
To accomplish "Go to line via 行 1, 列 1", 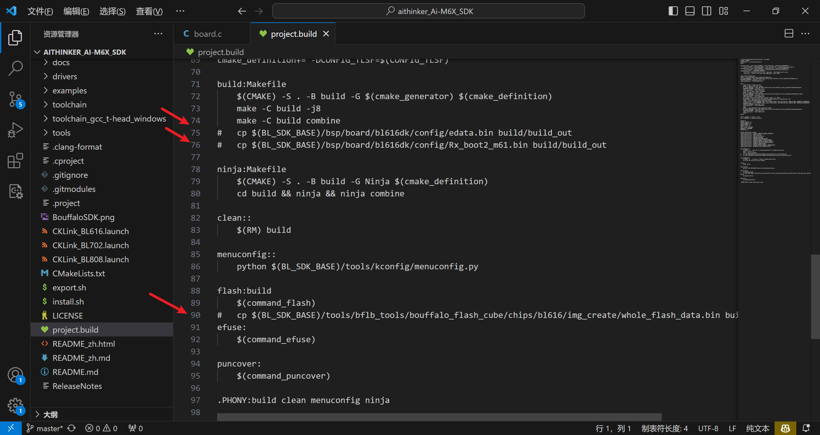I will click(613, 428).
